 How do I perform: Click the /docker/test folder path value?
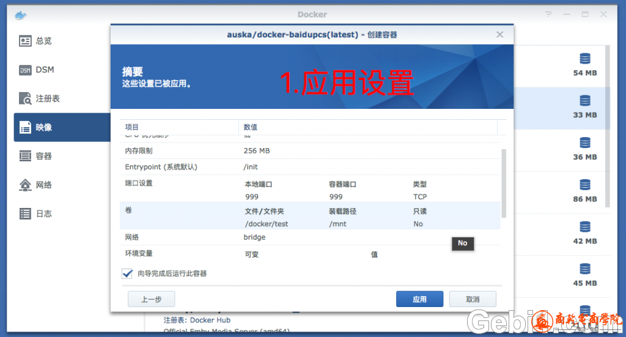(x=267, y=224)
